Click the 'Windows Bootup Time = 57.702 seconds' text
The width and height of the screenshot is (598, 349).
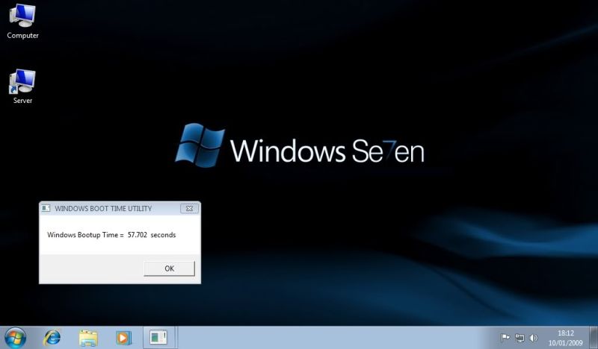pyautogui.click(x=111, y=235)
